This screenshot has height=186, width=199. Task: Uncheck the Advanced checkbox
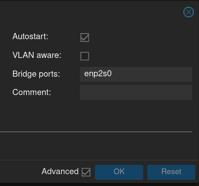click(x=86, y=172)
